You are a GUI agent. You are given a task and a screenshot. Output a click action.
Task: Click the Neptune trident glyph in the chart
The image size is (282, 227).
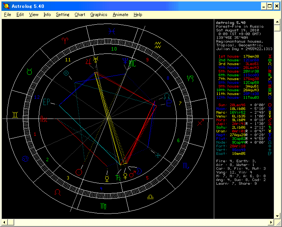(125, 61)
